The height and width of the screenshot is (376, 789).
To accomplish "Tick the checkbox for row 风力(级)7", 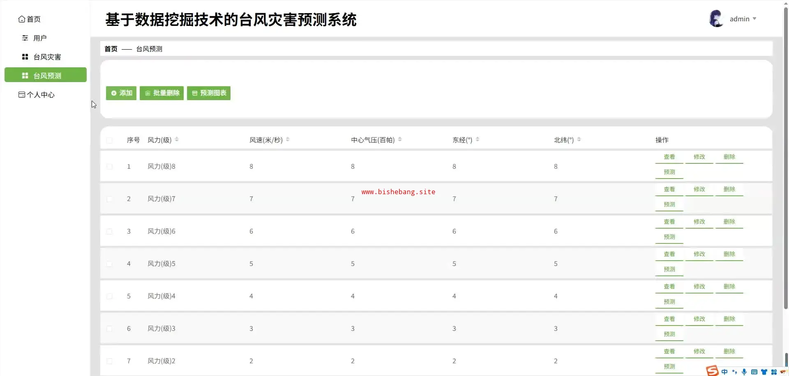I will point(109,199).
